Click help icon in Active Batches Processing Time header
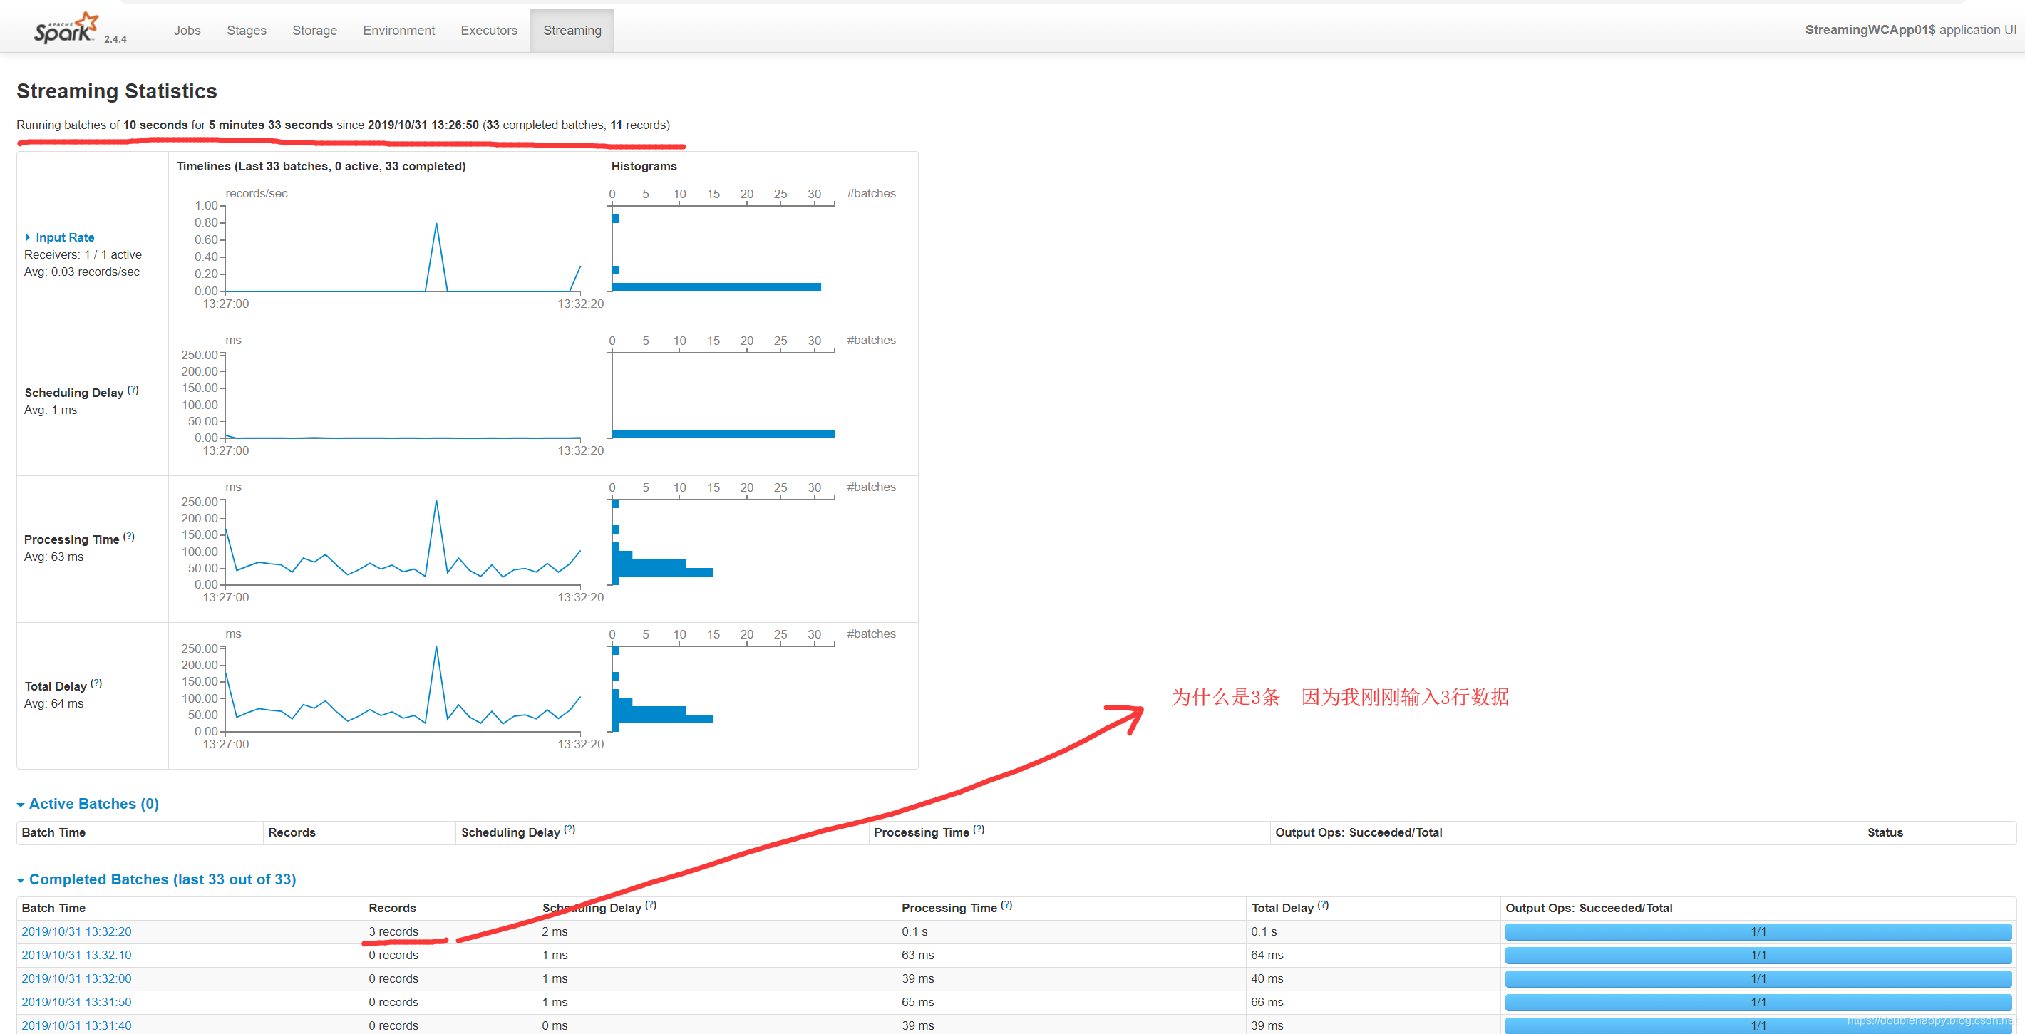 tap(979, 829)
